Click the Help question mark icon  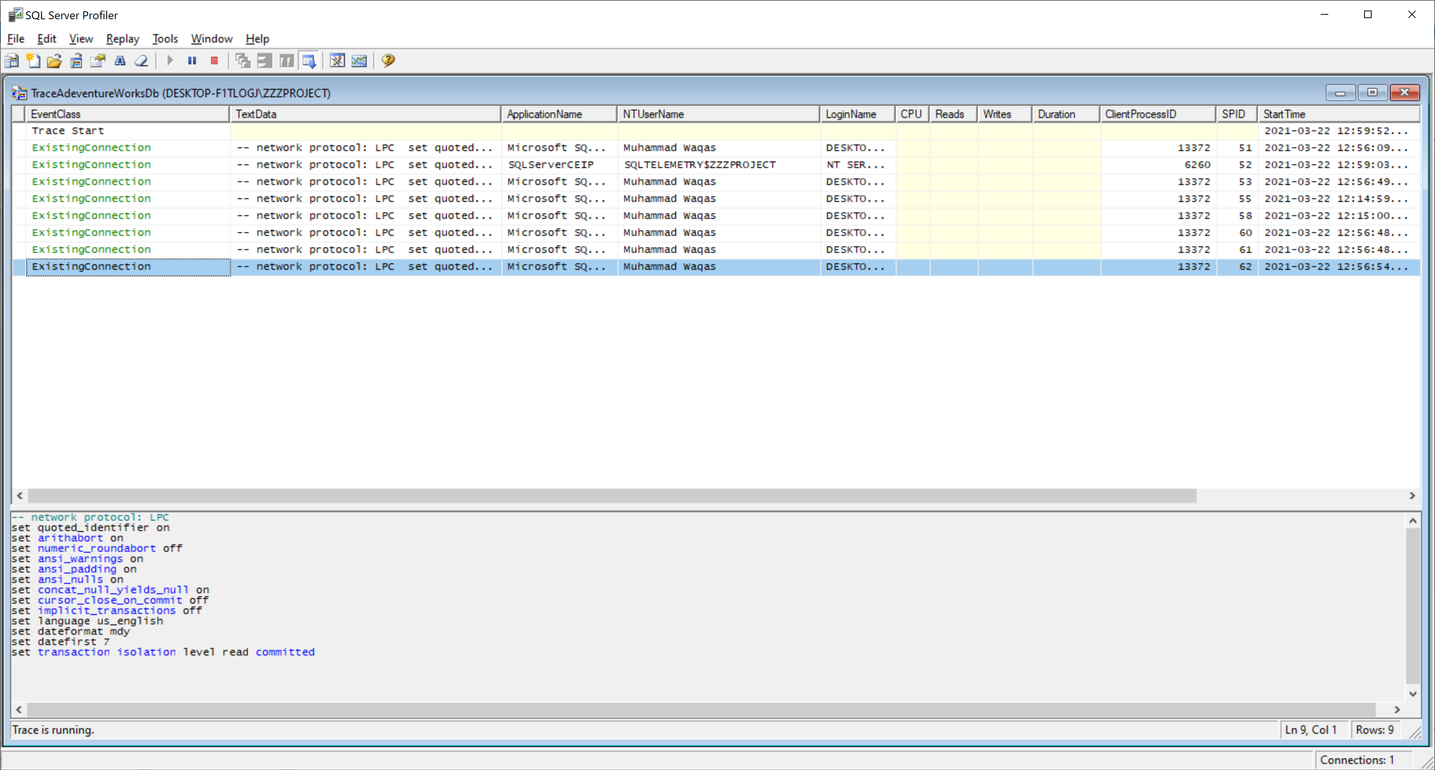(x=388, y=61)
